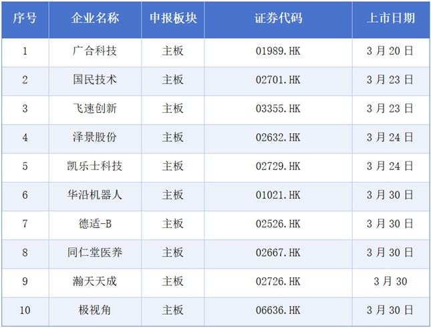This screenshot has height=328, width=431.
Task: Select the 企业名称 column header
Action: [95, 18]
